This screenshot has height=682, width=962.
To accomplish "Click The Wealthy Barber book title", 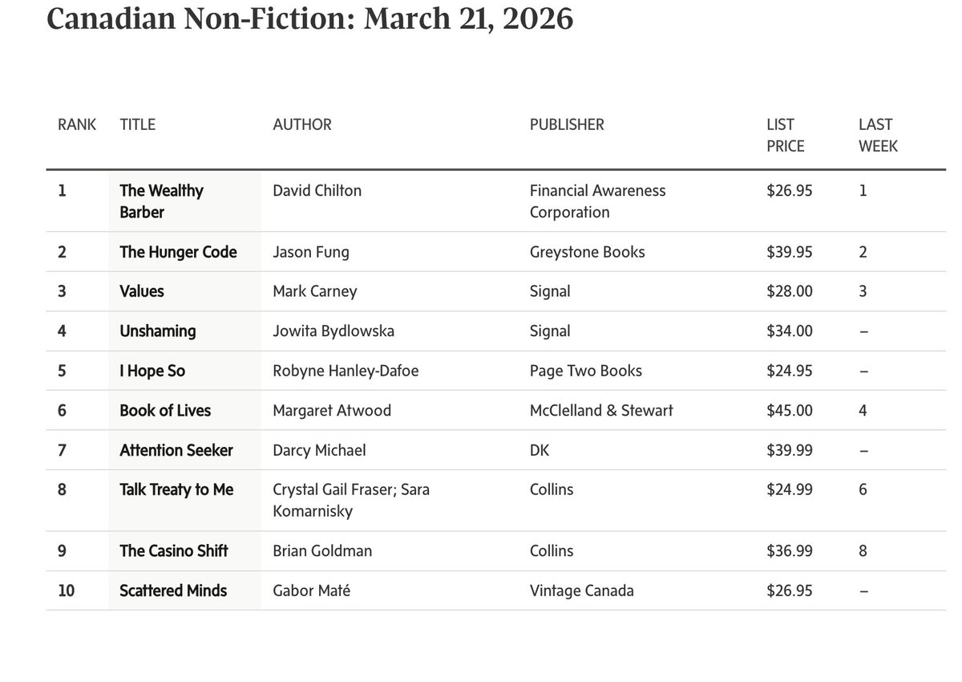I will pyautogui.click(x=161, y=201).
